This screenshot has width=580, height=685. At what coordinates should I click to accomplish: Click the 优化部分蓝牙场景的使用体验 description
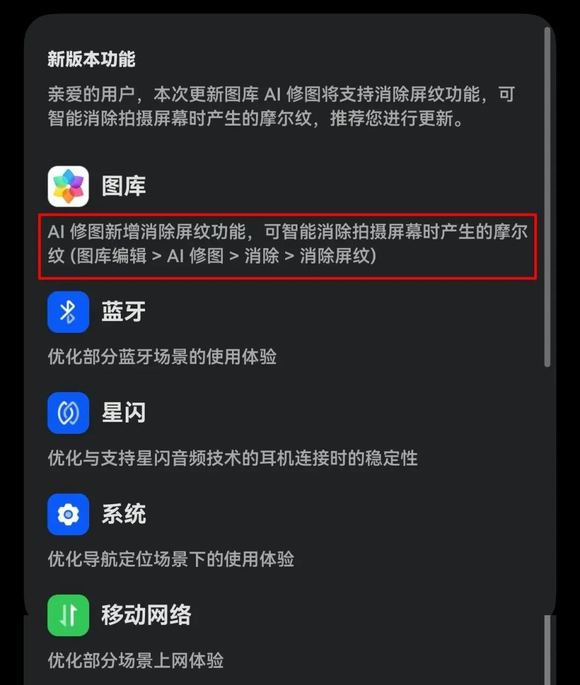162,356
